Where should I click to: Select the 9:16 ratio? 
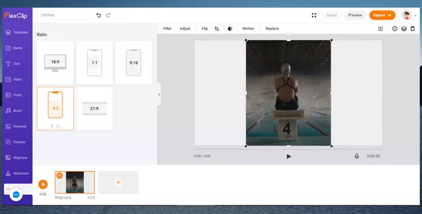[134, 63]
